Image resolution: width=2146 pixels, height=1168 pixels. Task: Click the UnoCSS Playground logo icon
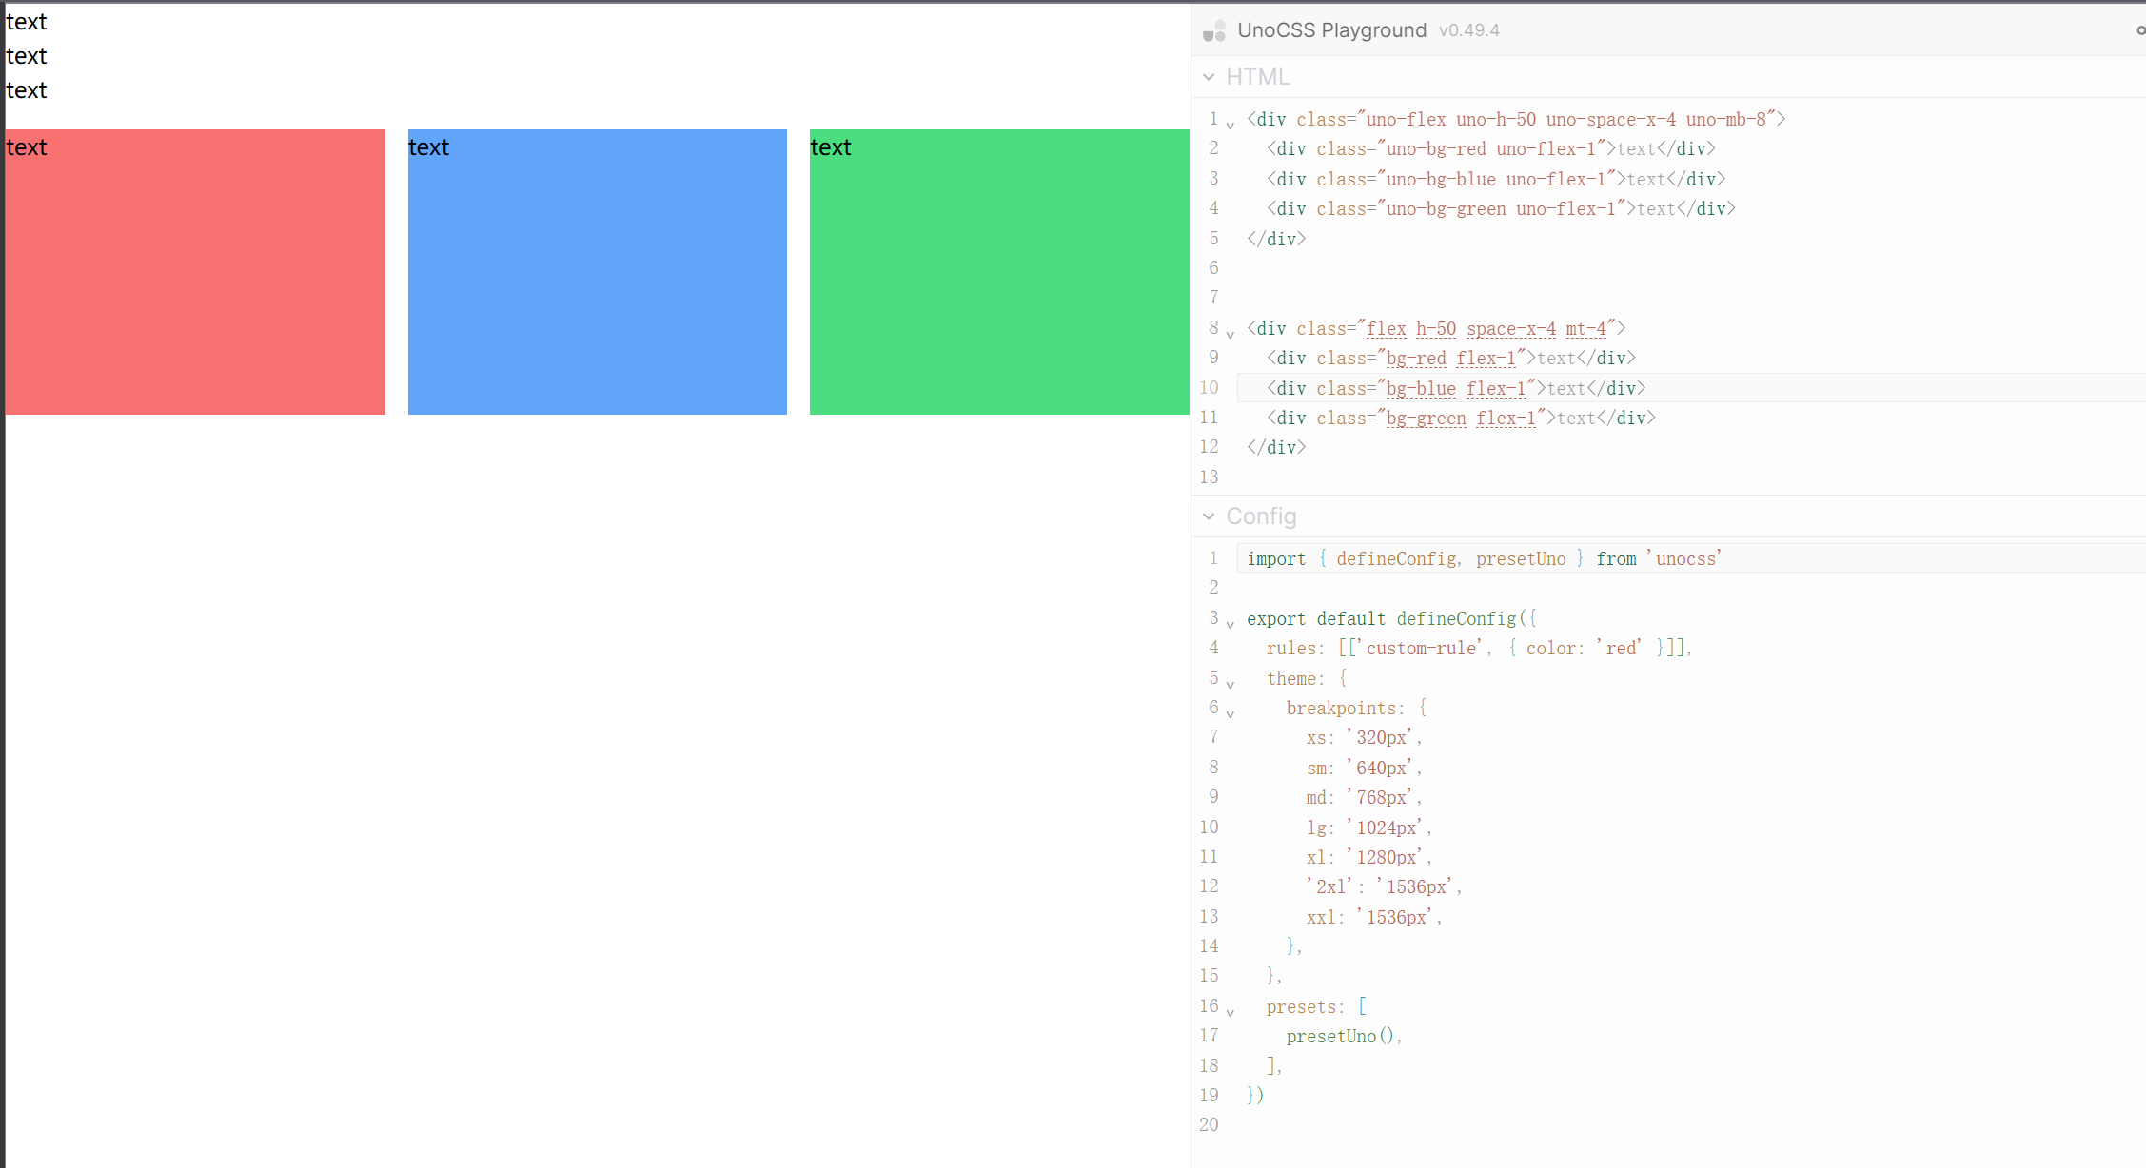tap(1215, 29)
